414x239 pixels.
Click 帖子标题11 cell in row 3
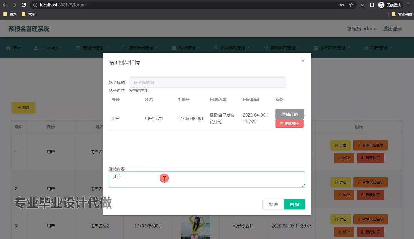tap(244, 226)
